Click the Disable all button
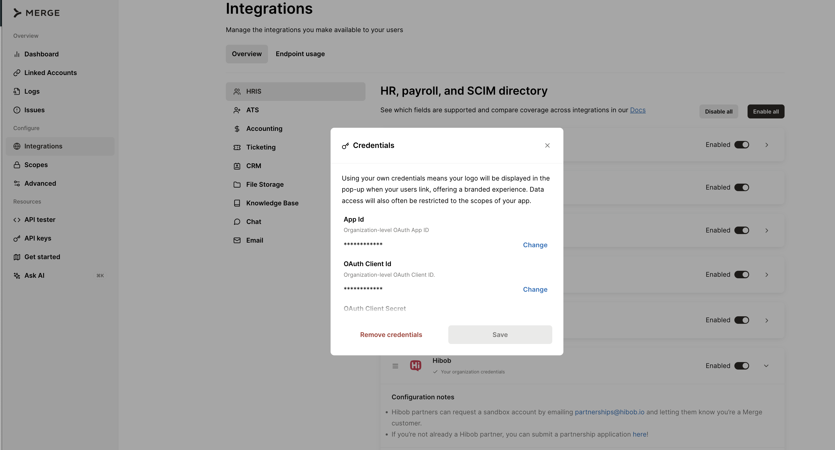The height and width of the screenshot is (450, 835). tap(719, 111)
